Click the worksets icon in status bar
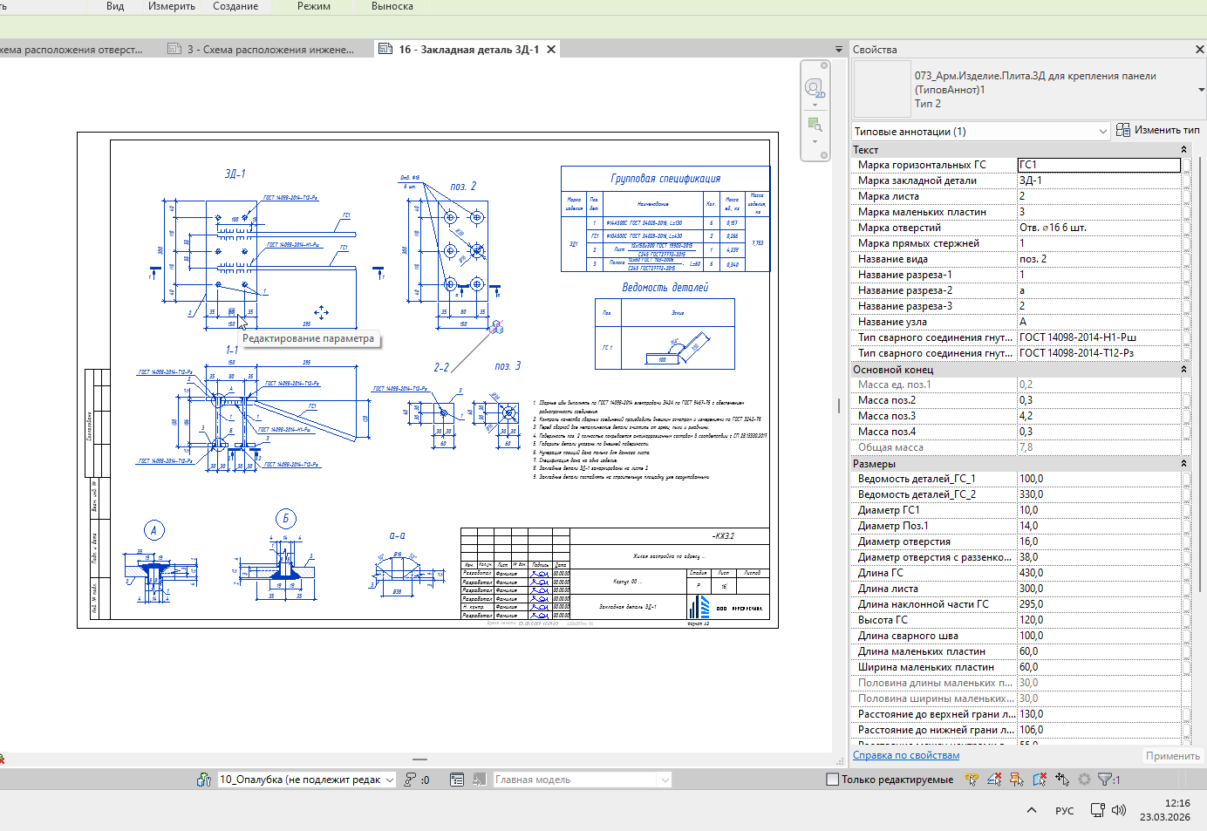The image size is (1207, 831). coord(204,780)
